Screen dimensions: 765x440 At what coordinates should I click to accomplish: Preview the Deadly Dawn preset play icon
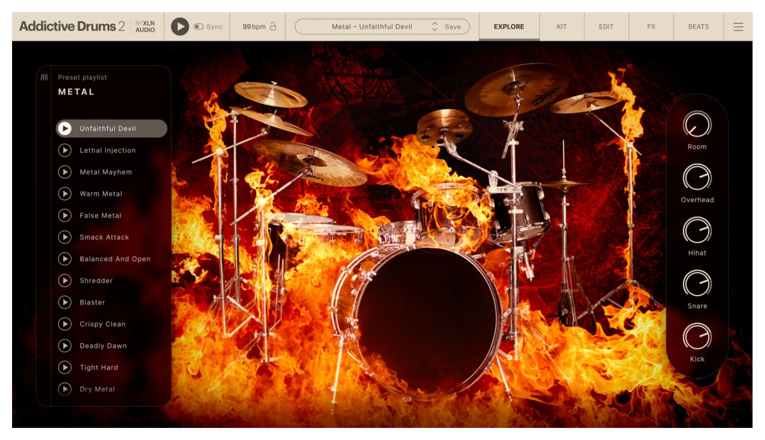64,346
